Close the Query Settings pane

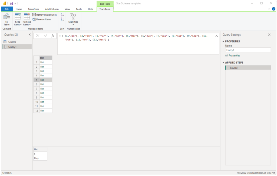[x=269, y=35]
